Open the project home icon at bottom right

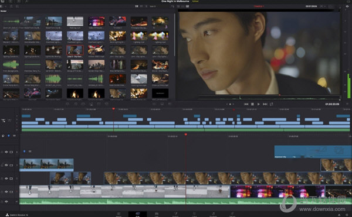(x=339, y=215)
